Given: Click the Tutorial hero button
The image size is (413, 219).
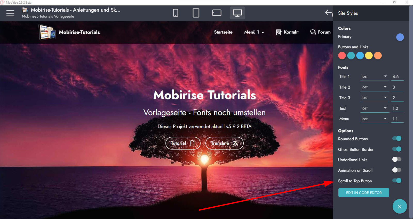Looking at the screenshot, I should click(183, 143).
